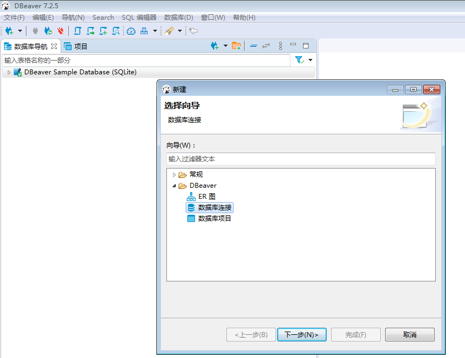Screen dimensions: 465x358
Task: Open the navigator panel New Connection dropdown arrow
Action: [x=225, y=46]
